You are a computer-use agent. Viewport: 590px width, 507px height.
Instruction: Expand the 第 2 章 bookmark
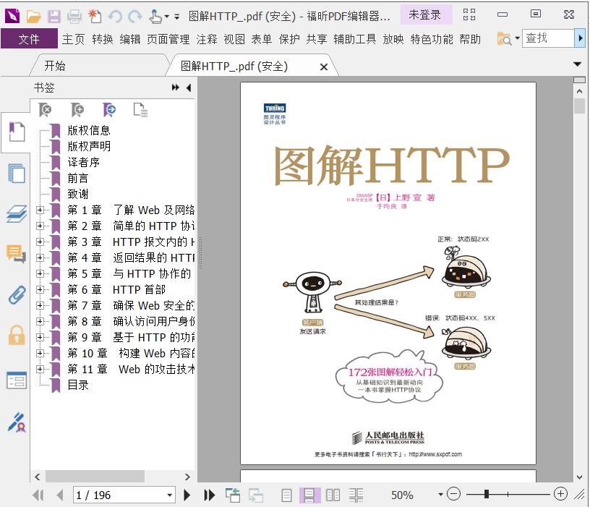pyautogui.click(x=40, y=226)
